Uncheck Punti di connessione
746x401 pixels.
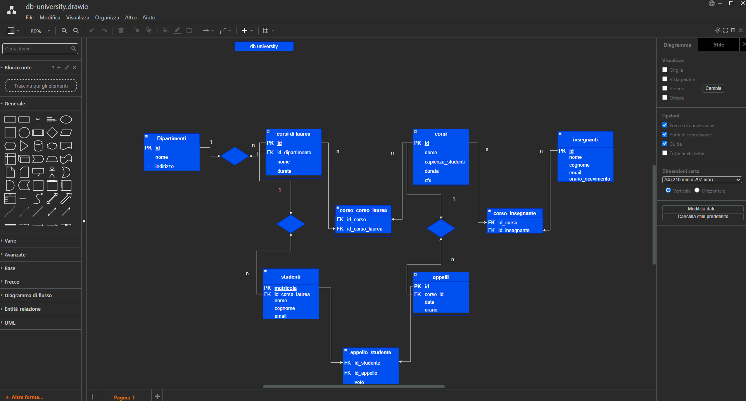[665, 134]
